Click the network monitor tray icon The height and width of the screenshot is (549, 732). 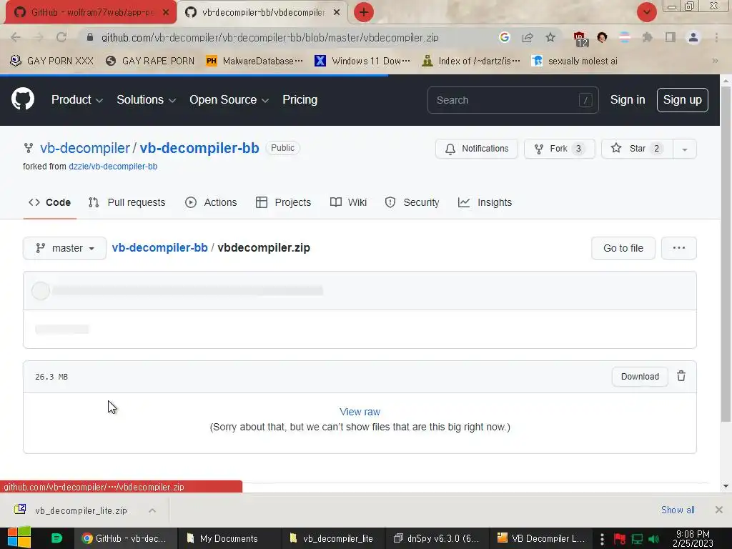(637, 539)
